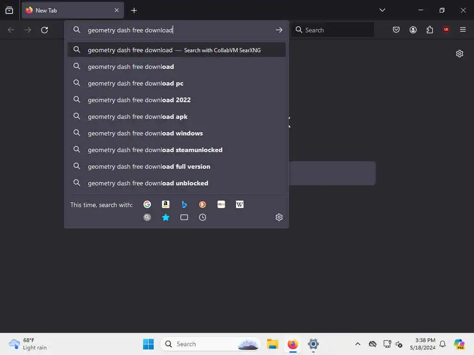Pick suggestion "geometry dash free download pc"
Viewport: 474px width, 355px height.
[176, 83]
